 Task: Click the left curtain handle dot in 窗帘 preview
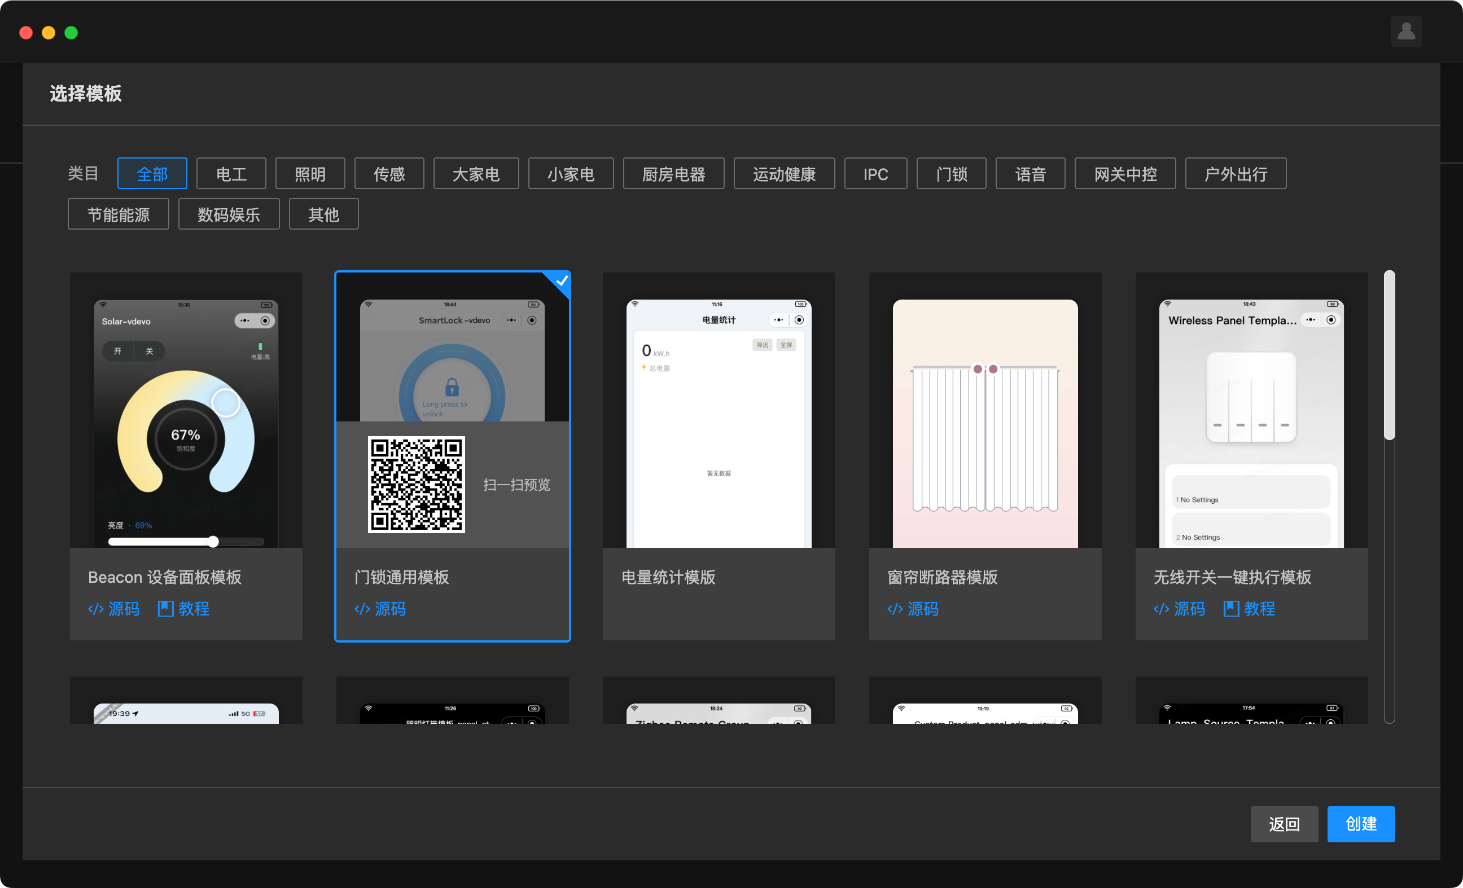tap(978, 369)
